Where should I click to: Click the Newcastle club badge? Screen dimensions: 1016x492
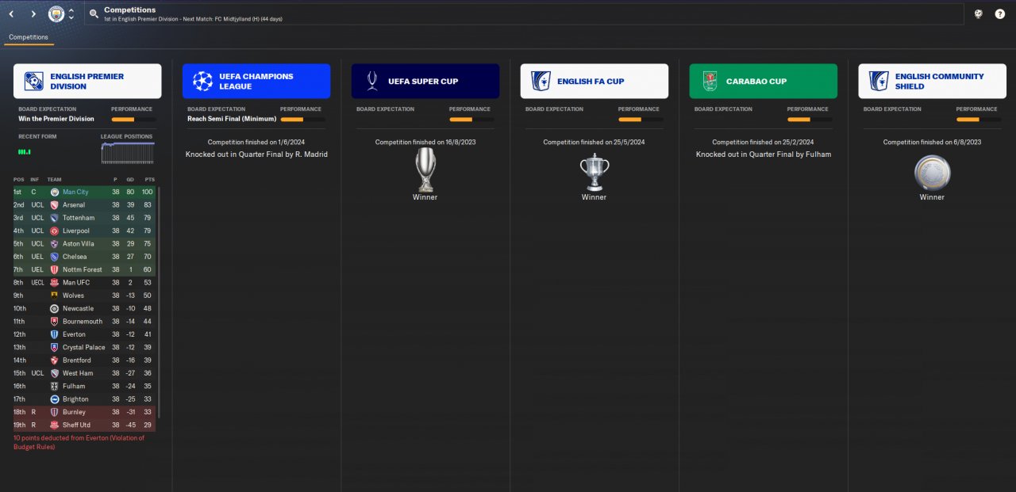(54, 308)
